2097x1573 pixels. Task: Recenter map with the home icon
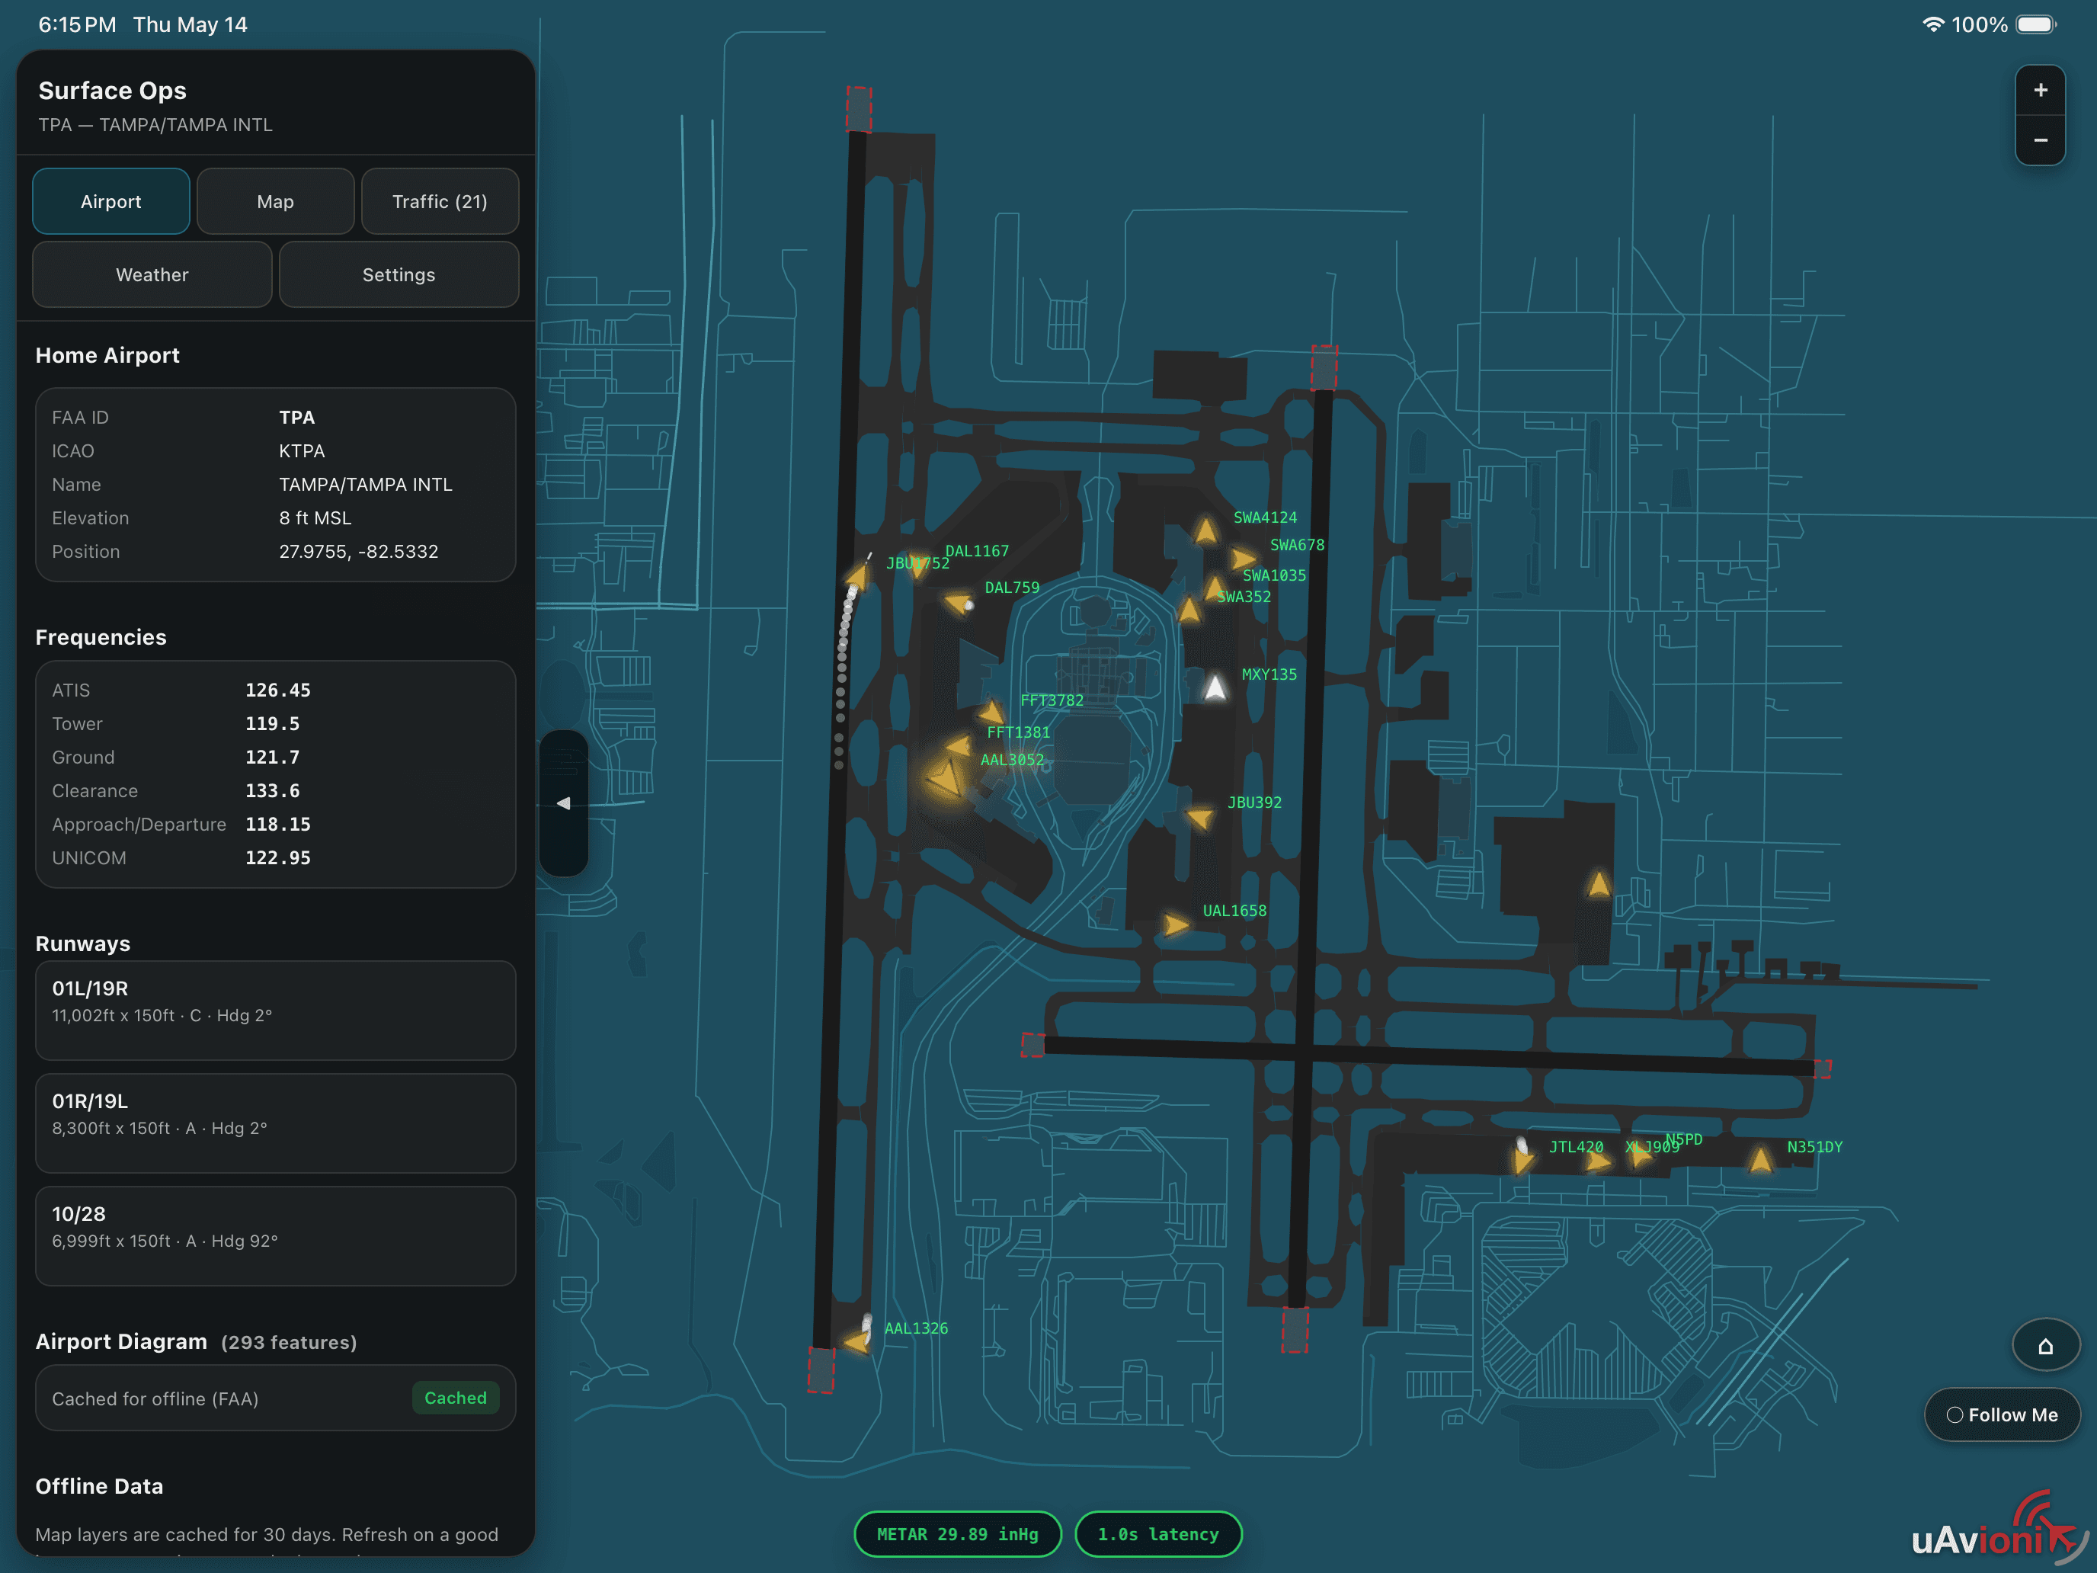tap(2046, 1345)
